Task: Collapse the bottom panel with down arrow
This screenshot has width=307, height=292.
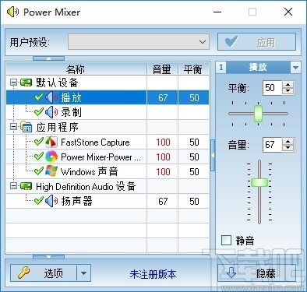Action: pyautogui.click(x=48, y=257)
